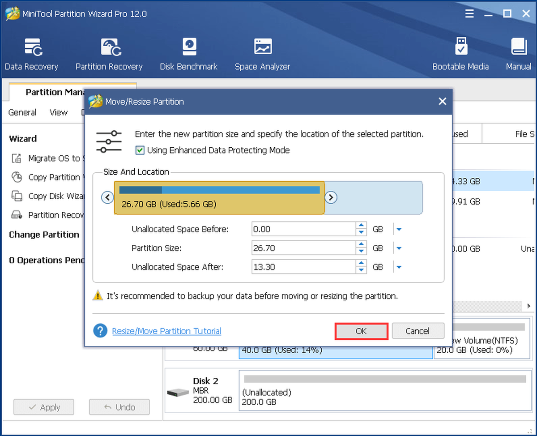Screen dimensions: 537x436
Task: Launch Partition Recovery from the toolbar
Action: 109,55
